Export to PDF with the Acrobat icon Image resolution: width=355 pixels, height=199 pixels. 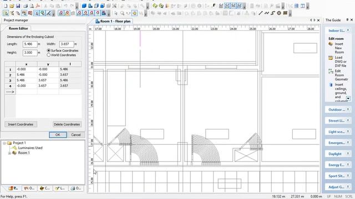[38, 6]
